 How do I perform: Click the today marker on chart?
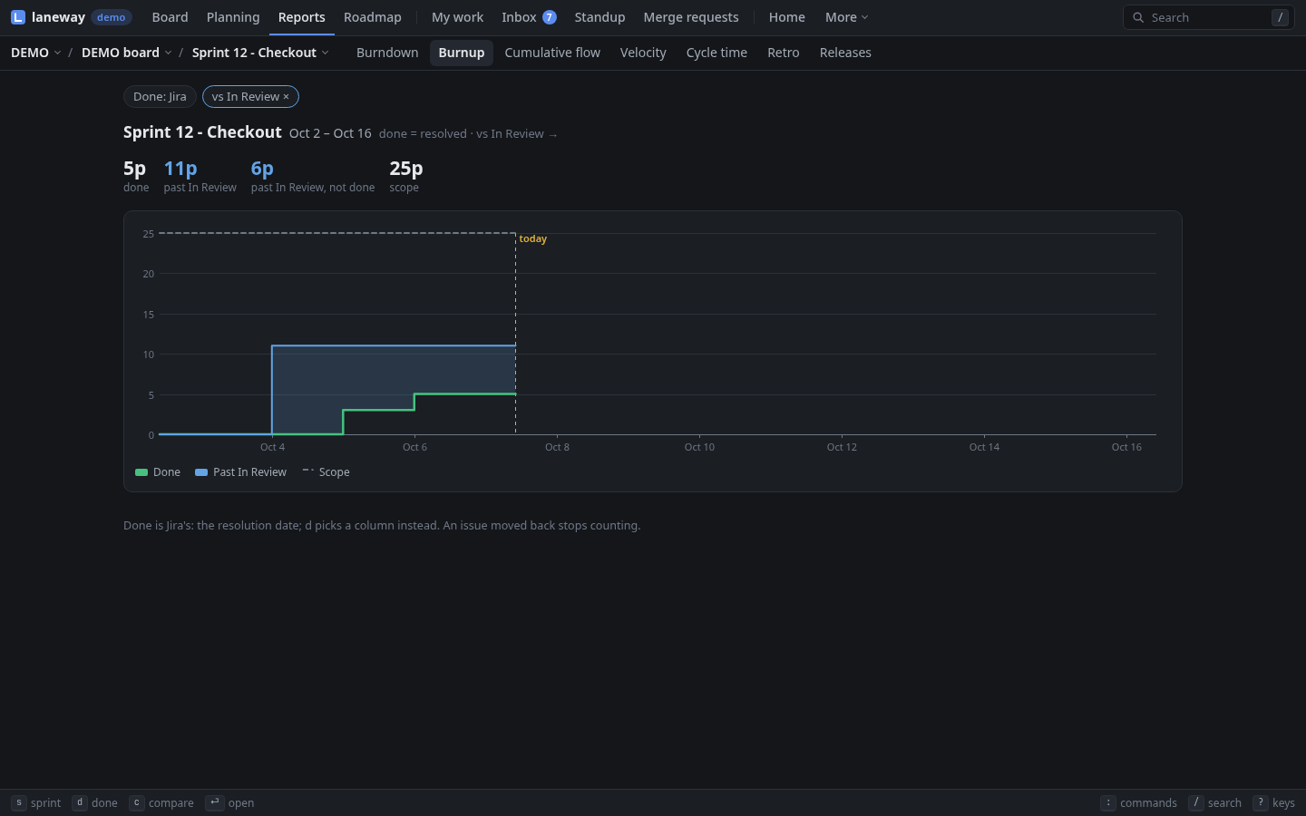(533, 238)
